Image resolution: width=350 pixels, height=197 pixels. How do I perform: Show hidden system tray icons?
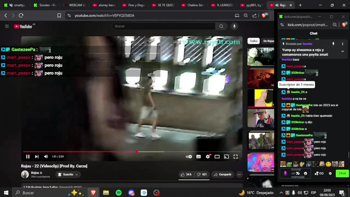(x=281, y=193)
